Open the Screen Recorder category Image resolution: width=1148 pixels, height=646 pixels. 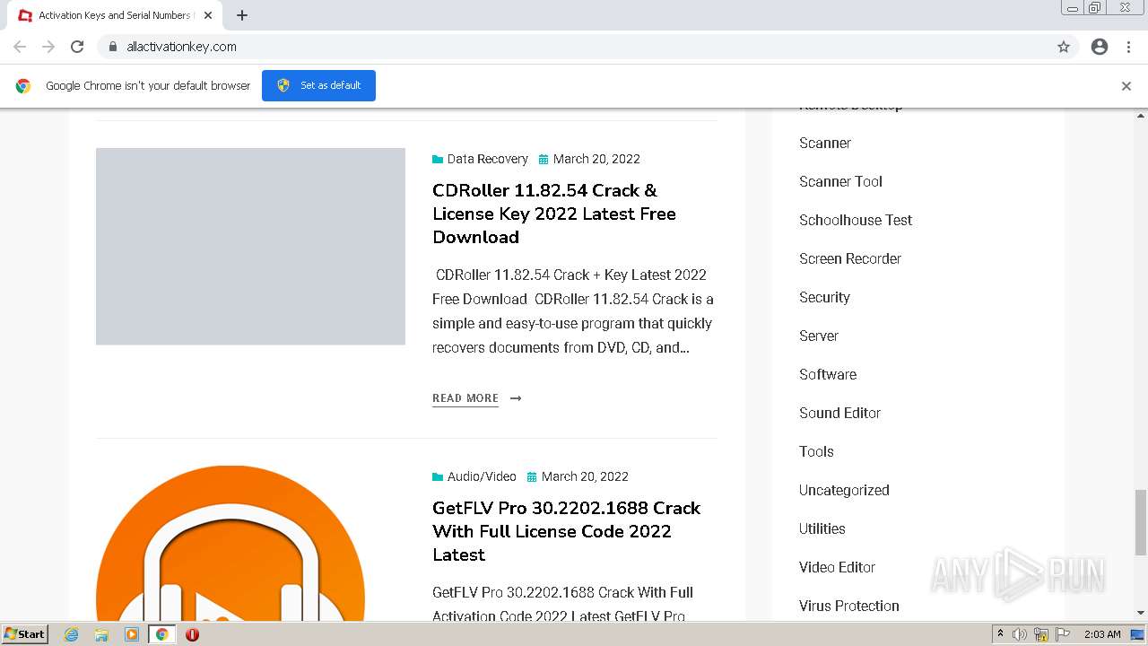850,258
